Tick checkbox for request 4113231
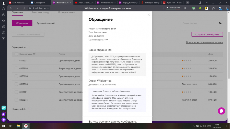The height and width of the screenshot is (129, 230). [x=16, y=61]
